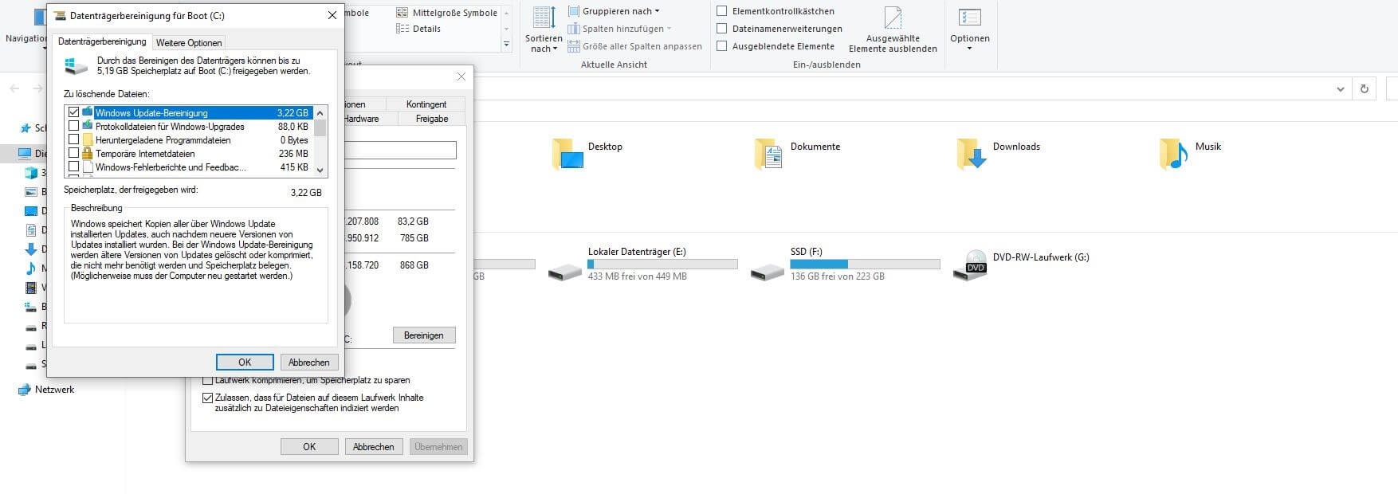This screenshot has width=1398, height=494.
Task: Open the Kontingent tab in properties window
Action: tap(426, 104)
